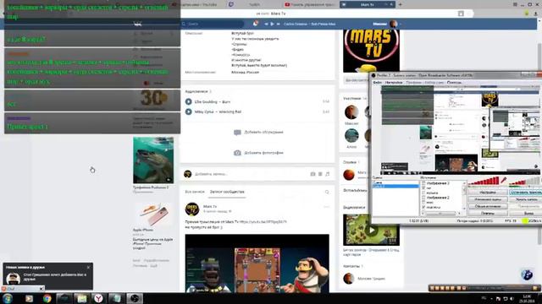Open the Настройки menu in OBS menu bar
The width and height of the screenshot is (542, 304).
pos(394,83)
